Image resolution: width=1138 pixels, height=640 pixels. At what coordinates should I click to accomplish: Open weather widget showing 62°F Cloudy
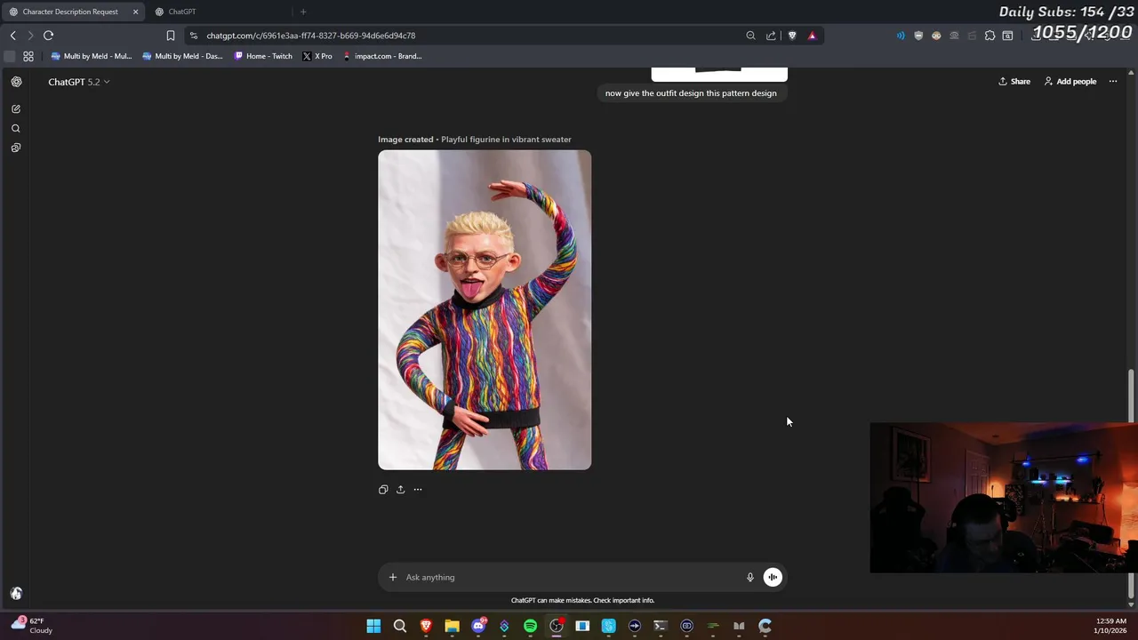(32, 626)
